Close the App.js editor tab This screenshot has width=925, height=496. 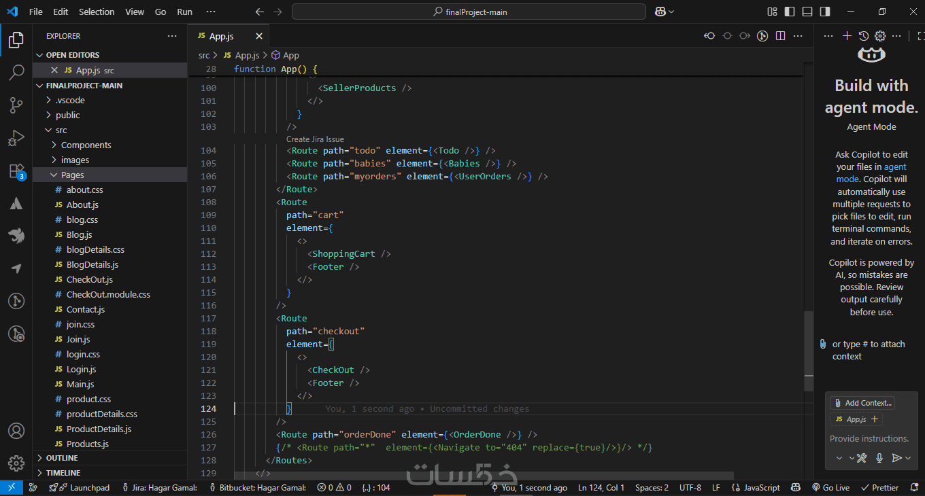pyautogui.click(x=259, y=36)
